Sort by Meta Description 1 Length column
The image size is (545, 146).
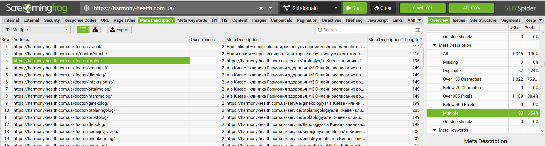coord(393,40)
